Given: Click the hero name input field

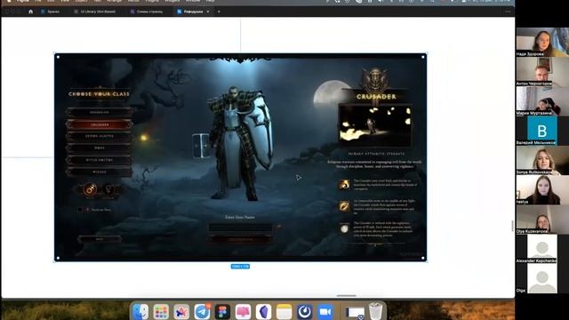Looking at the screenshot, I should [x=240, y=228].
